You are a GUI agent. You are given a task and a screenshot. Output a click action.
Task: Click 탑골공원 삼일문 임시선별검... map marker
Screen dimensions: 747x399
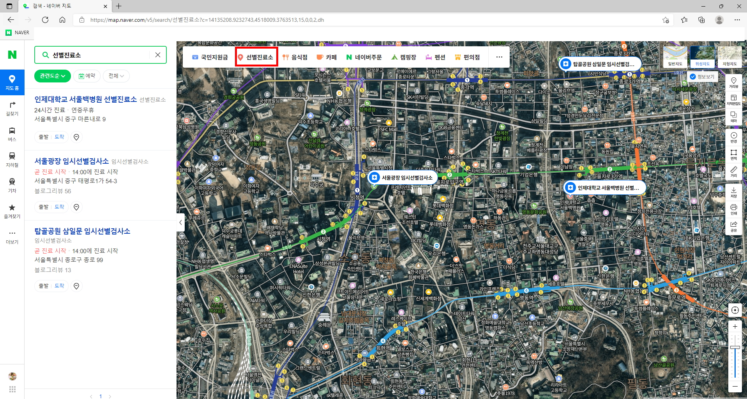click(599, 64)
